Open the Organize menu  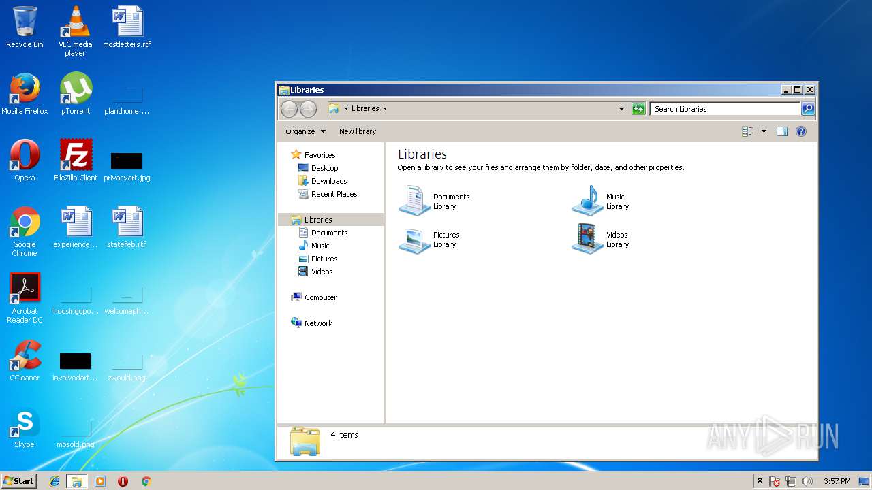coord(305,131)
